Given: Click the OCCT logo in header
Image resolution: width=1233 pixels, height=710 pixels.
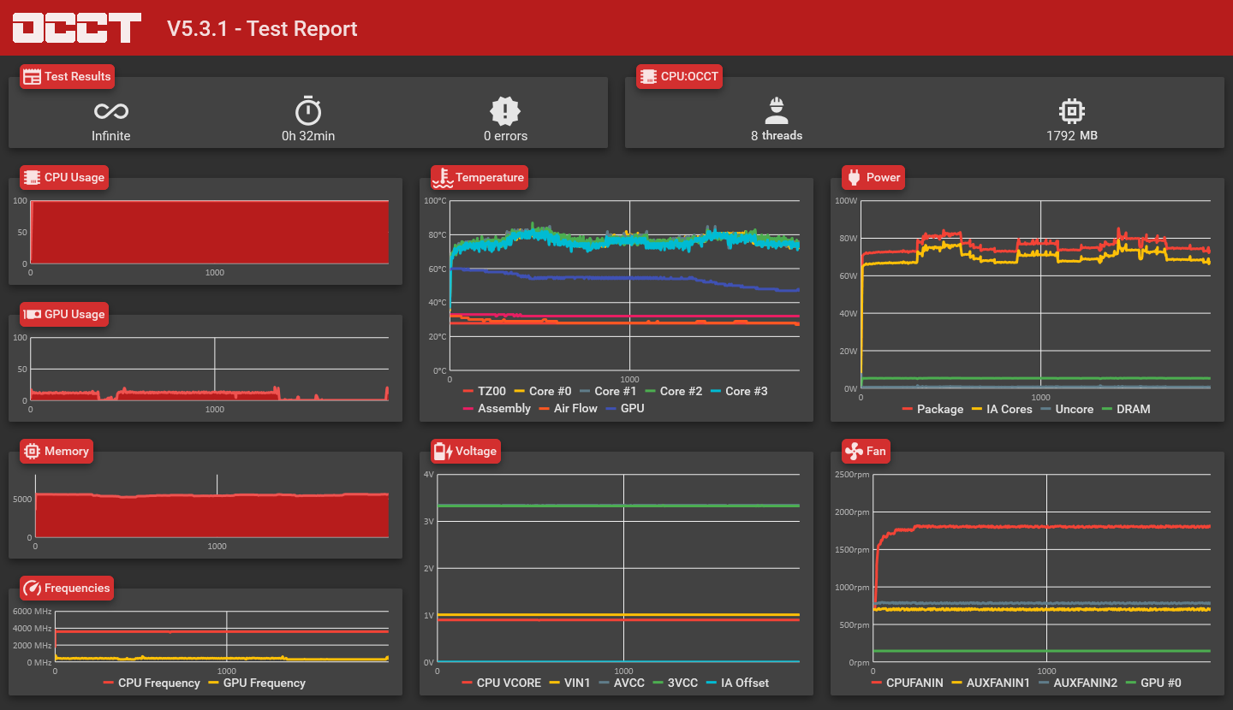Looking at the screenshot, I should point(77,28).
